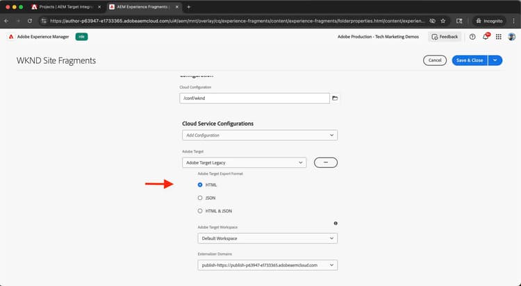Open the Adobe Target Legacy dropdown
The image size is (521, 286).
244,162
